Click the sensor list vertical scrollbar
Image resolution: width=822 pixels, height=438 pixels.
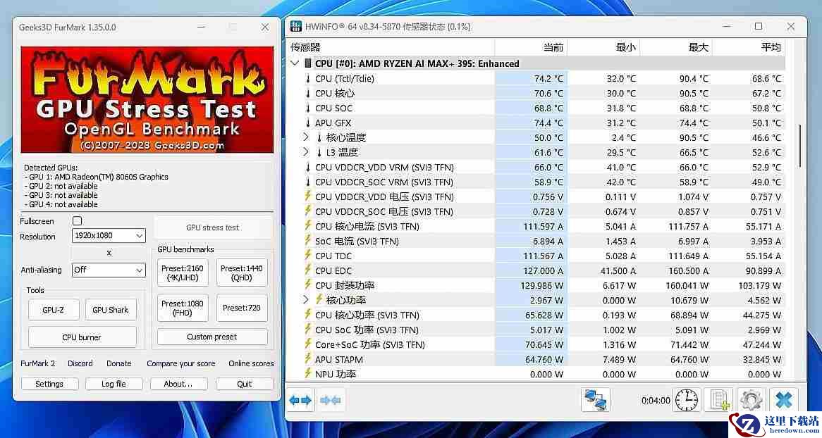799,146
